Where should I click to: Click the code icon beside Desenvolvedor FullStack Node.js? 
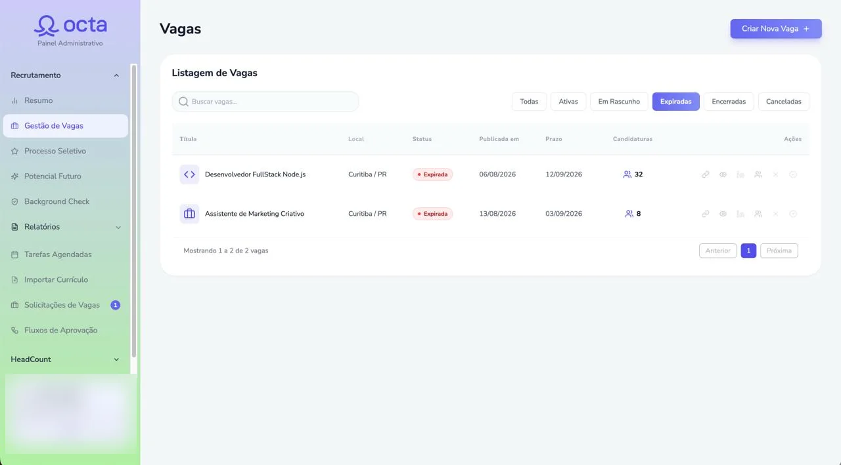(189, 174)
